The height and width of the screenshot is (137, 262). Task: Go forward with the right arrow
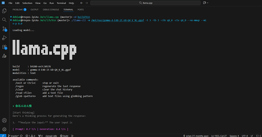click(87, 3)
